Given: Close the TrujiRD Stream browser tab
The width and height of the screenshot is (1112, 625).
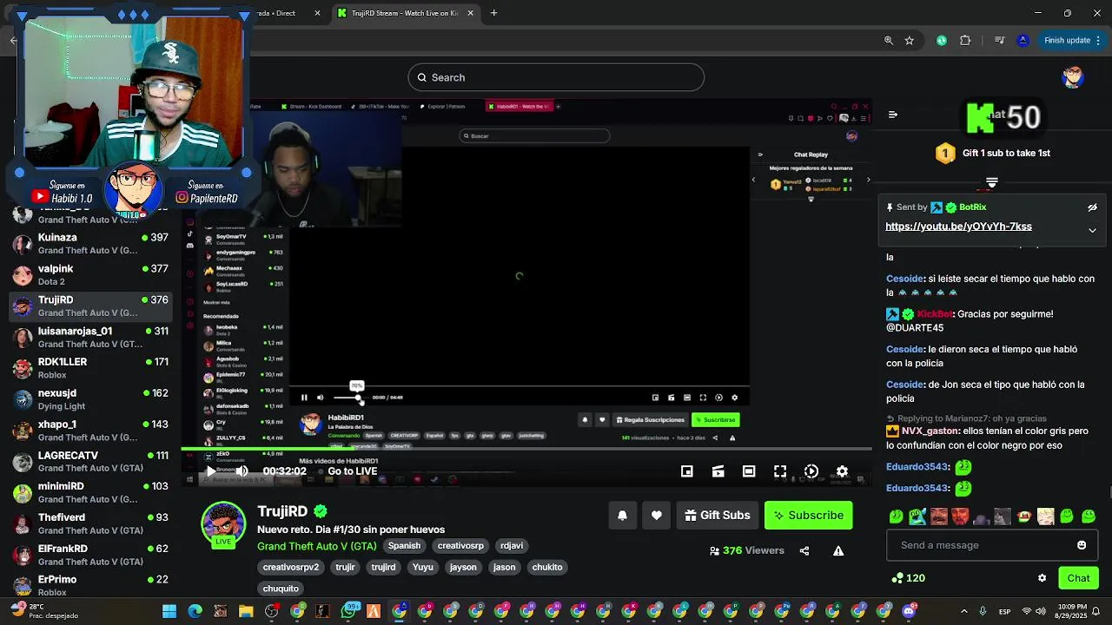Looking at the screenshot, I should [x=470, y=13].
